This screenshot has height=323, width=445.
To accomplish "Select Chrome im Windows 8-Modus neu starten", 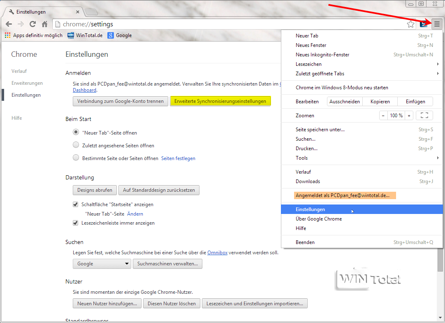I will 362,87.
